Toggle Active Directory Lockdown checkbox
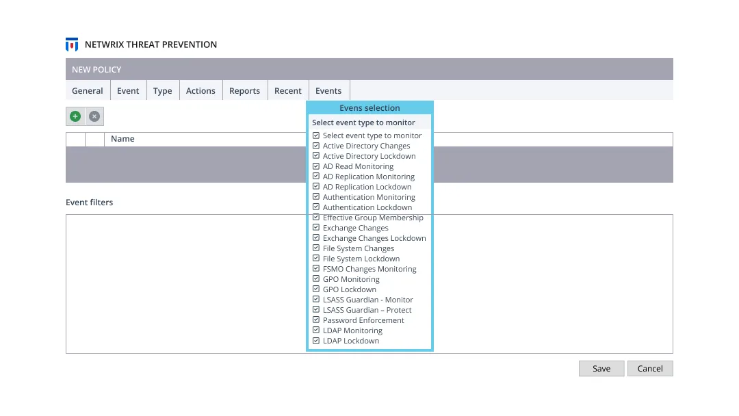The height and width of the screenshot is (416, 739). tap(315, 155)
